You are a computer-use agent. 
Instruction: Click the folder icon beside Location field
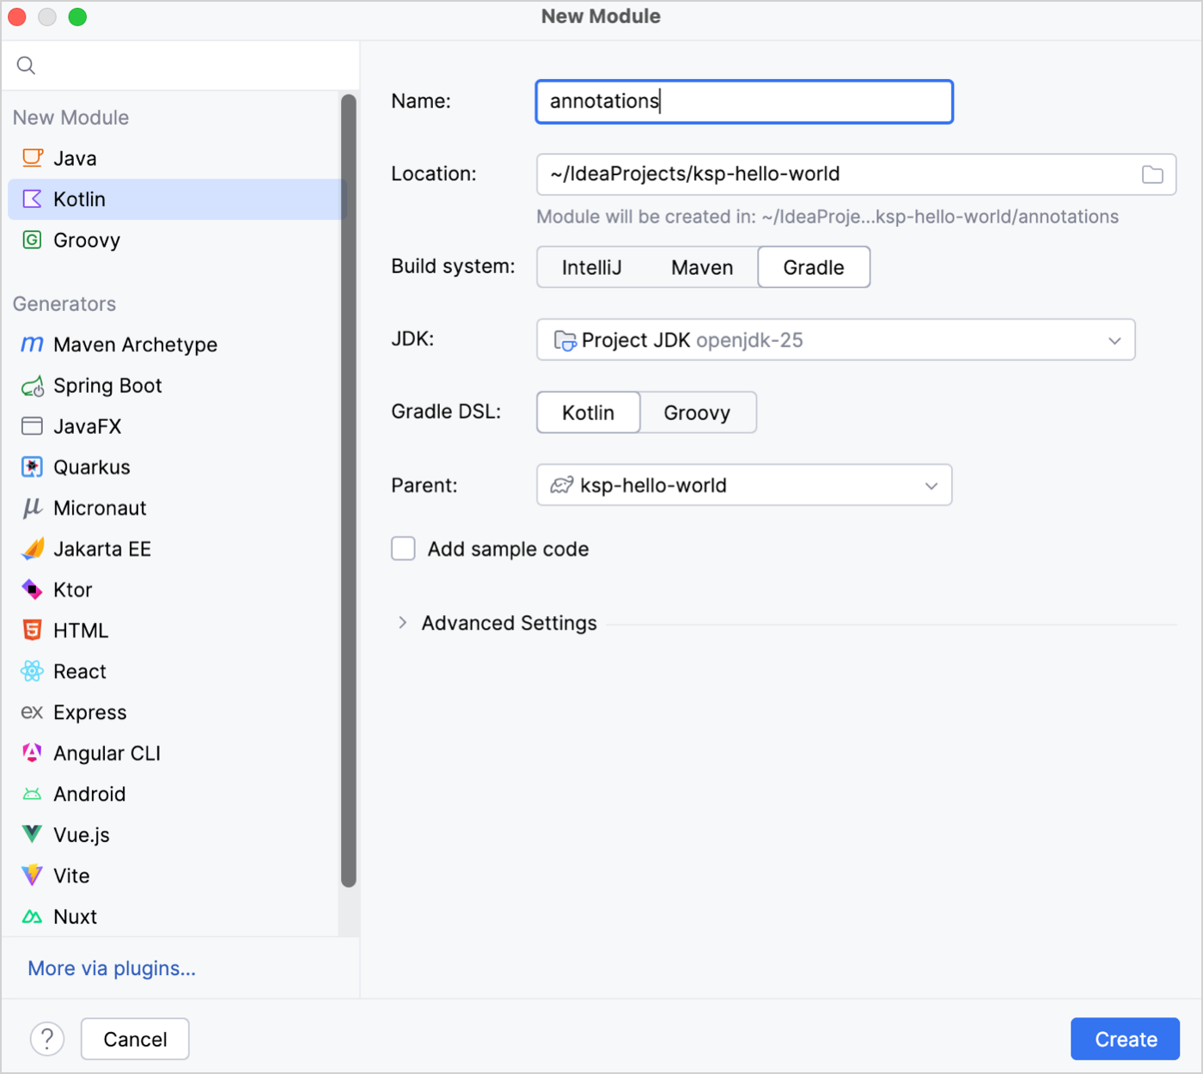[1152, 174]
